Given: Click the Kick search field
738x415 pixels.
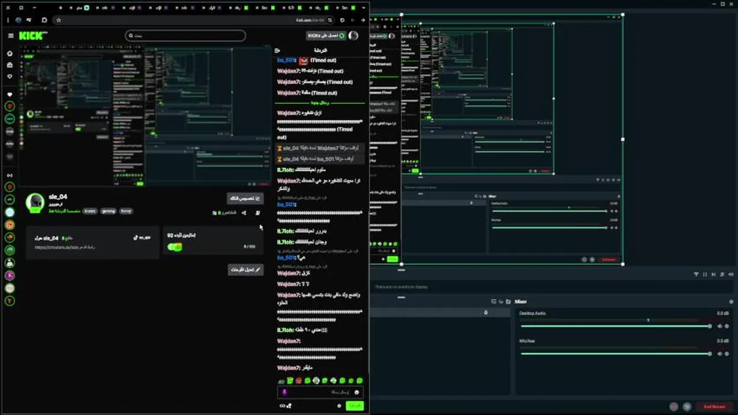Looking at the screenshot, I should [x=185, y=36].
